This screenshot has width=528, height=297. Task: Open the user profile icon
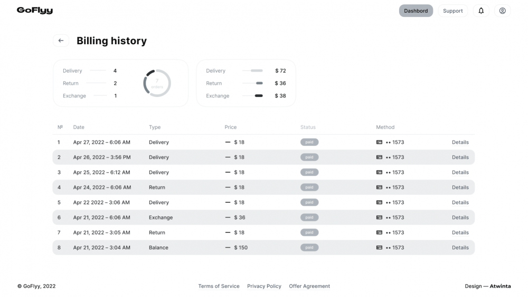point(502,11)
